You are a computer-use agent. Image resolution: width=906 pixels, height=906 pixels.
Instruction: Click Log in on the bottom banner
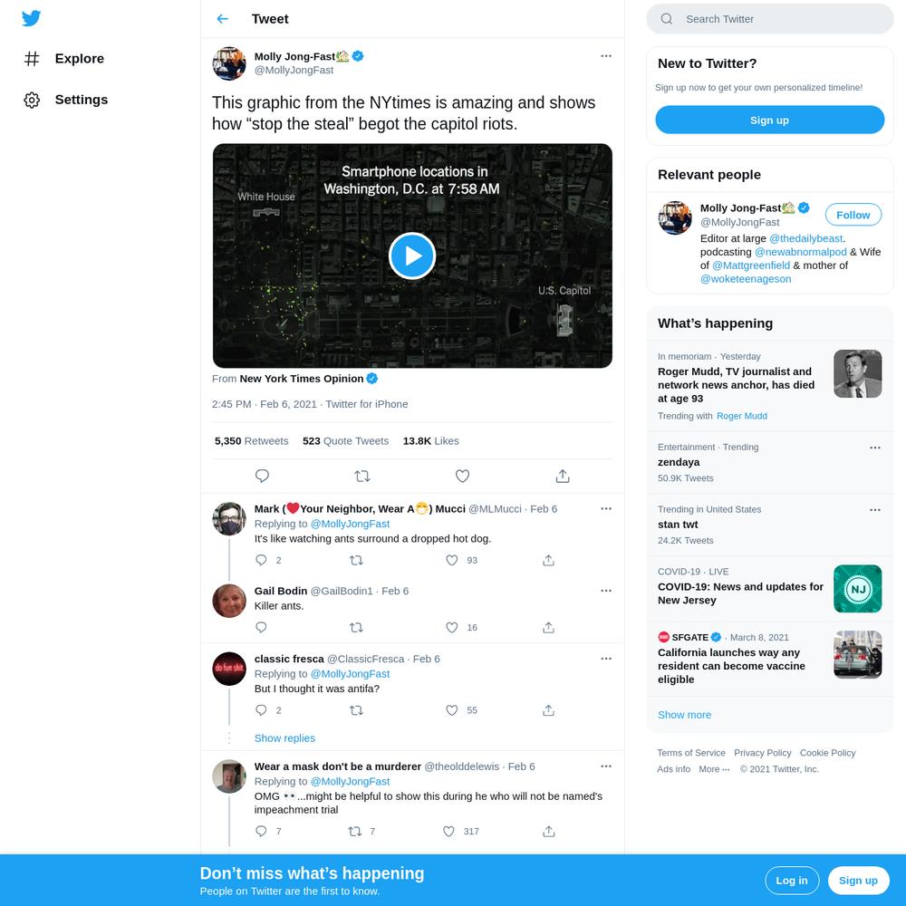[792, 881]
